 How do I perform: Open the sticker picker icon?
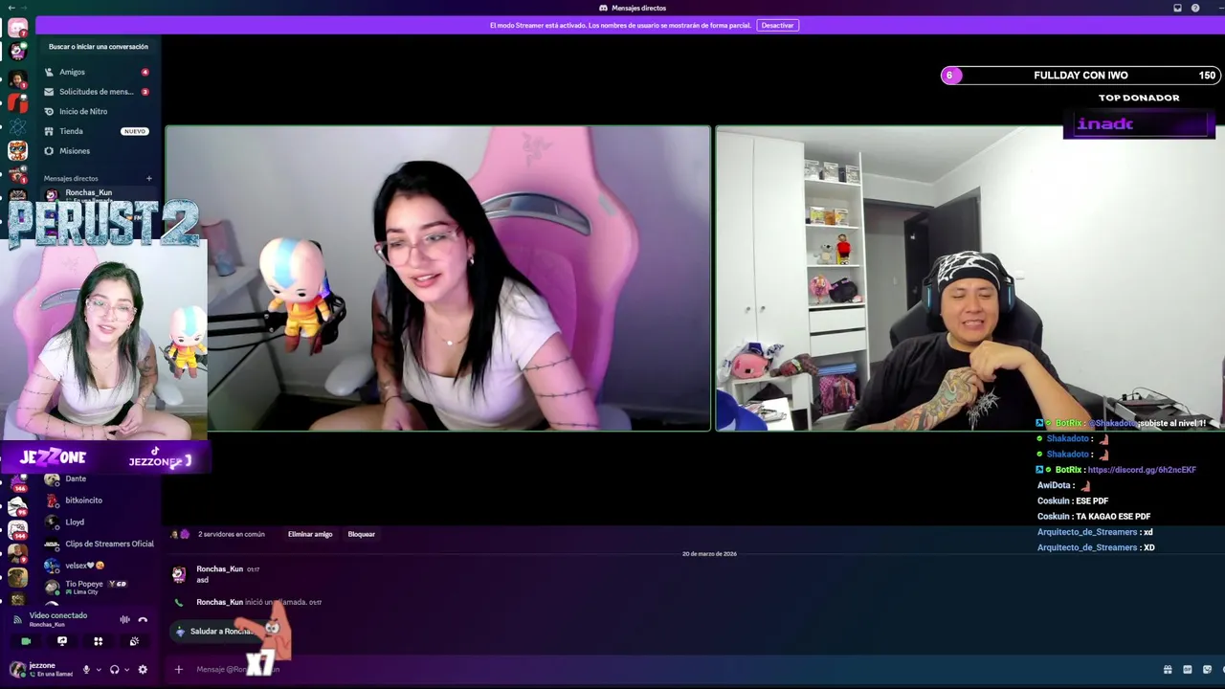click(1207, 669)
